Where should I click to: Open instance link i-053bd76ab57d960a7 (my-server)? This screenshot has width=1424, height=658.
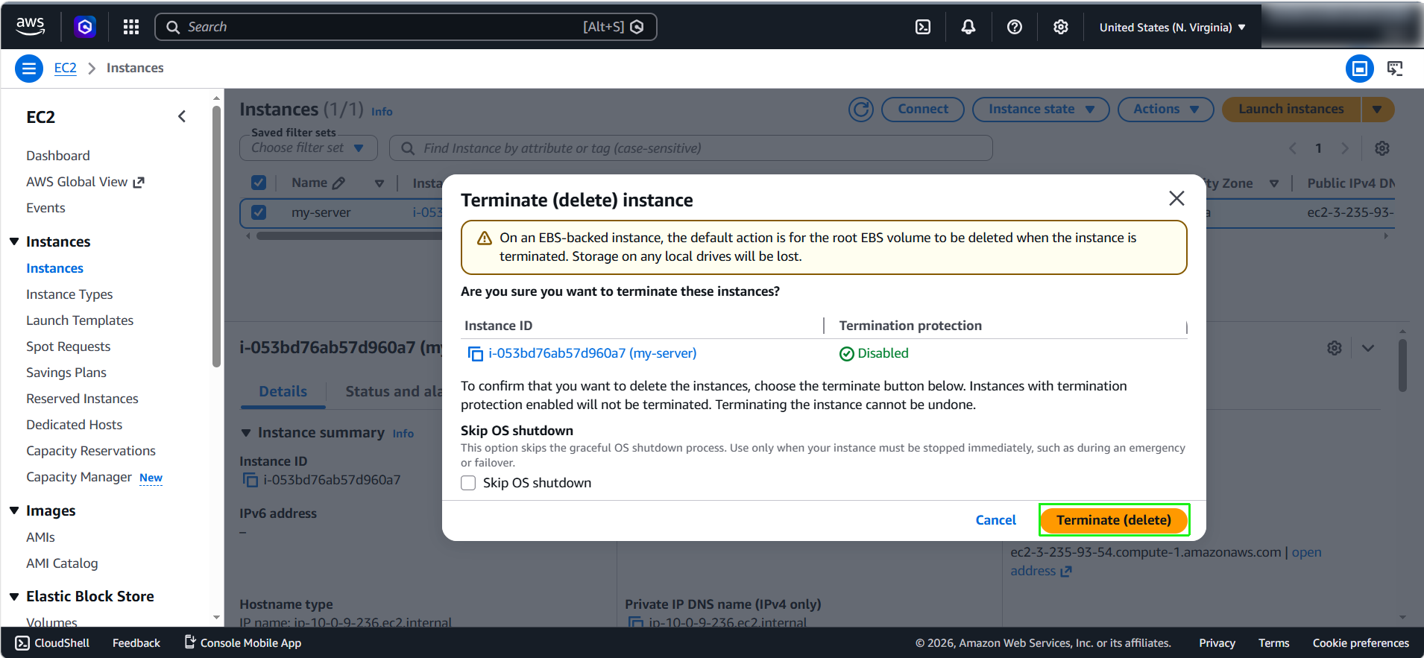[x=593, y=353]
